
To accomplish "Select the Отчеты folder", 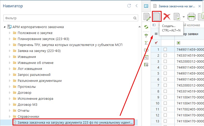I will (23, 111).
